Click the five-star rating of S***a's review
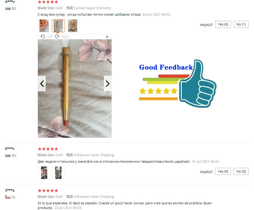Viewport: 254px width, 210px height. coord(48,190)
